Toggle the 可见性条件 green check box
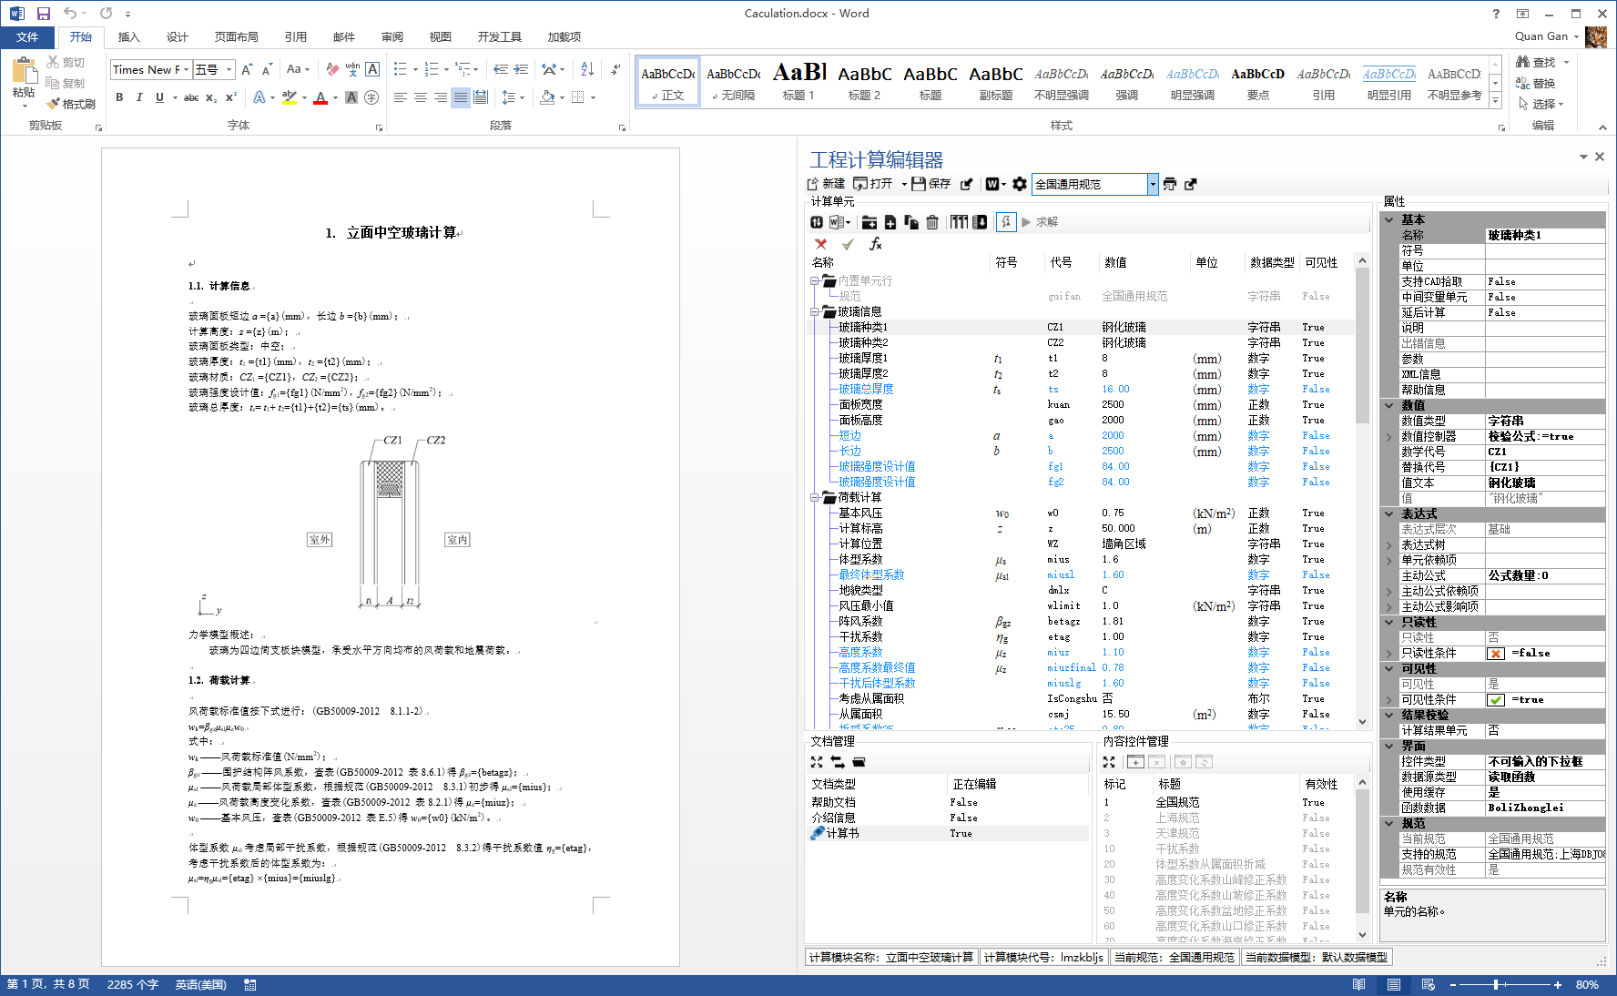The height and width of the screenshot is (996, 1617). [x=1496, y=700]
